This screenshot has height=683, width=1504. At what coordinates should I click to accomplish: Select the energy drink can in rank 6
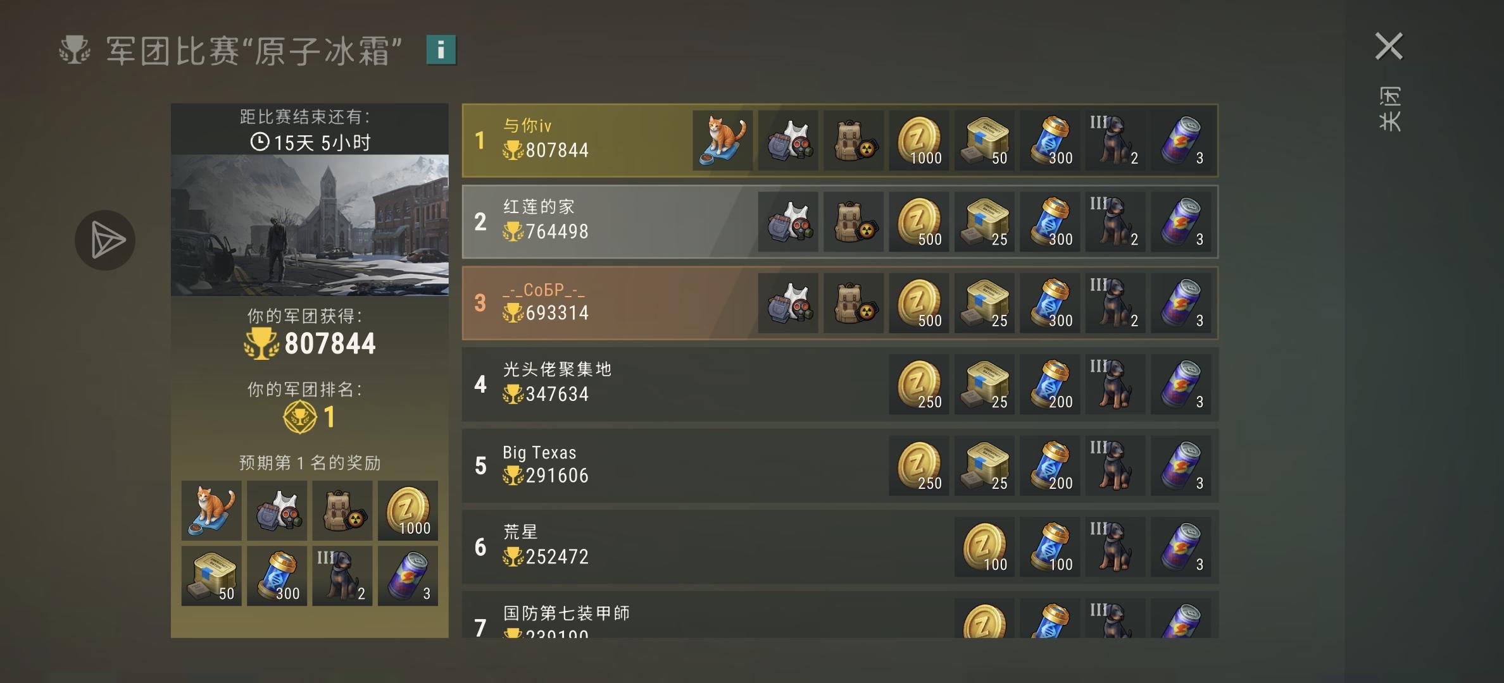(1181, 547)
